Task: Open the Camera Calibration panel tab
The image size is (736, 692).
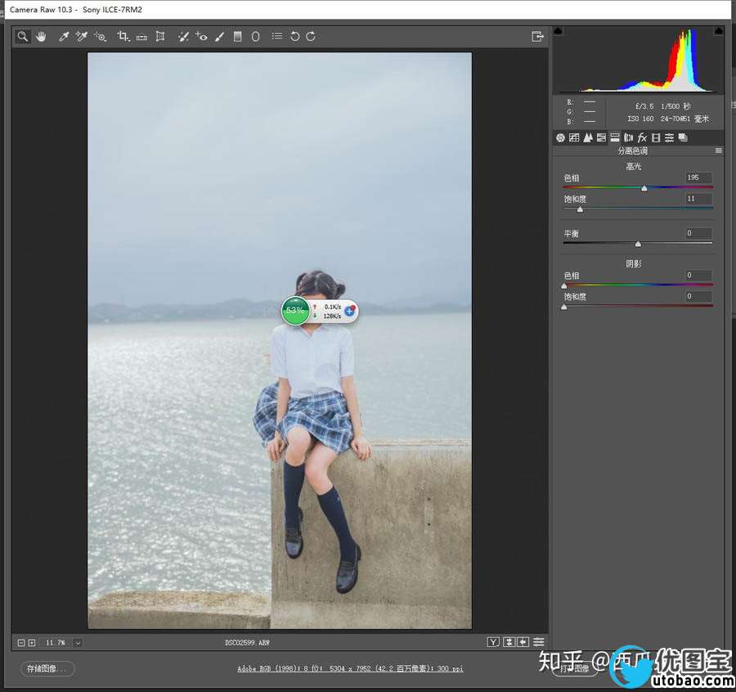Action: 656,137
